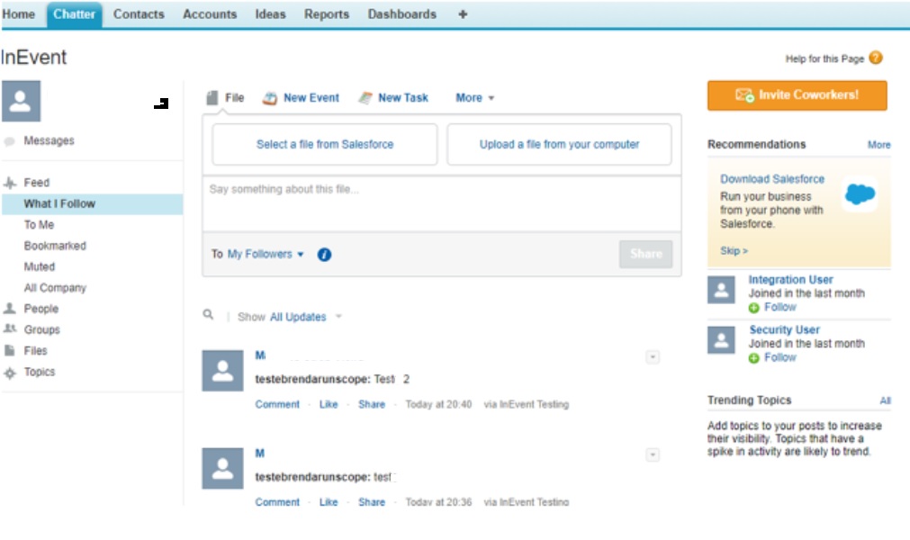Open the Help for this Page icon
910x540 pixels.
tap(876, 58)
